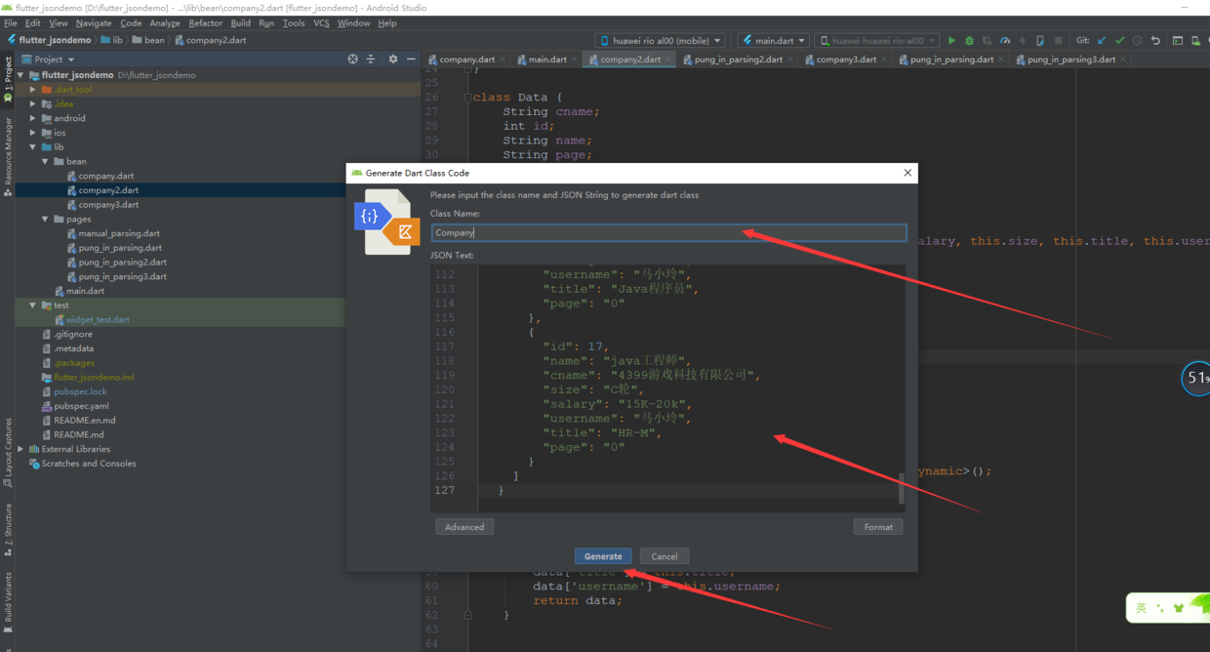Click the Advanced button

pos(464,527)
